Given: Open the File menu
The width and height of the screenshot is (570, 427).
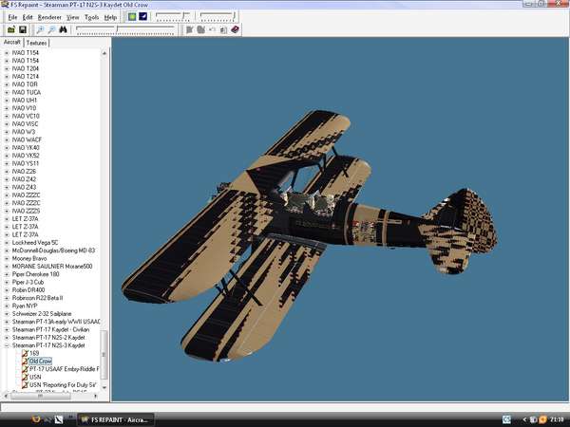Looking at the screenshot, I should [12, 17].
